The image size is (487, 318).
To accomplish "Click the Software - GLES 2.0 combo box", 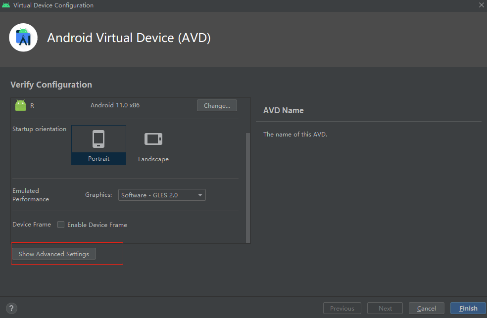I will click(x=162, y=195).
